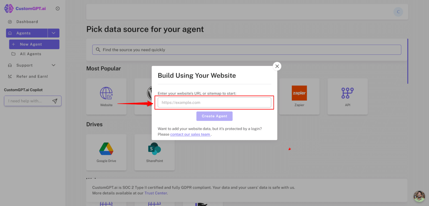
Task: Click the contact our sales team link
Action: coord(190,134)
